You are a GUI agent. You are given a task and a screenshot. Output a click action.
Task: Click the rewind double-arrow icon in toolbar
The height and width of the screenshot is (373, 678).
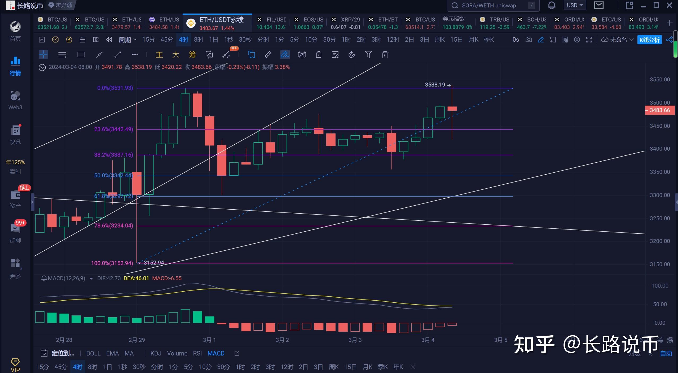click(x=109, y=40)
